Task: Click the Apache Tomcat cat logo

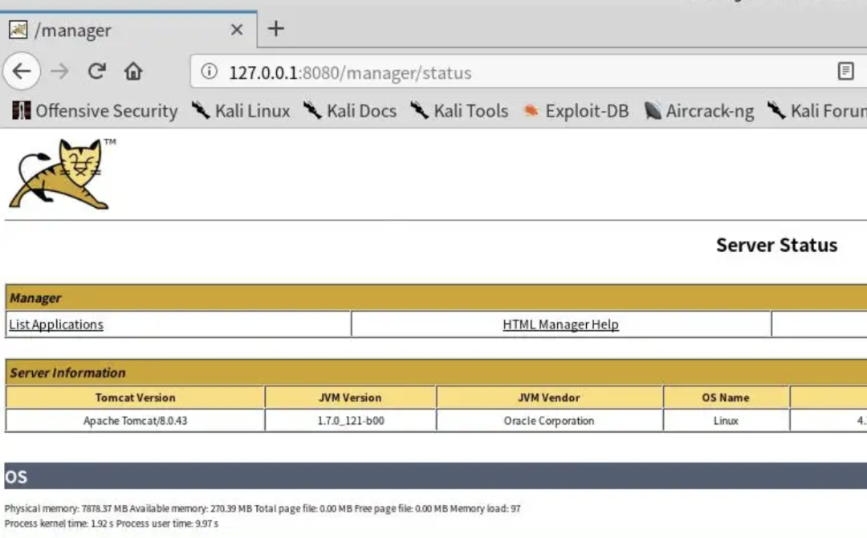Action: (61, 174)
